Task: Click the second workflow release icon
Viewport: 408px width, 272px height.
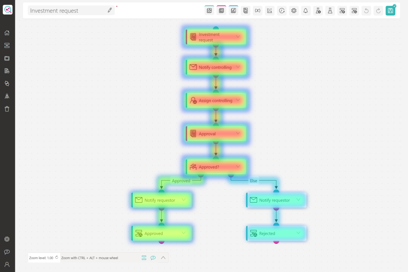Action: (354, 11)
